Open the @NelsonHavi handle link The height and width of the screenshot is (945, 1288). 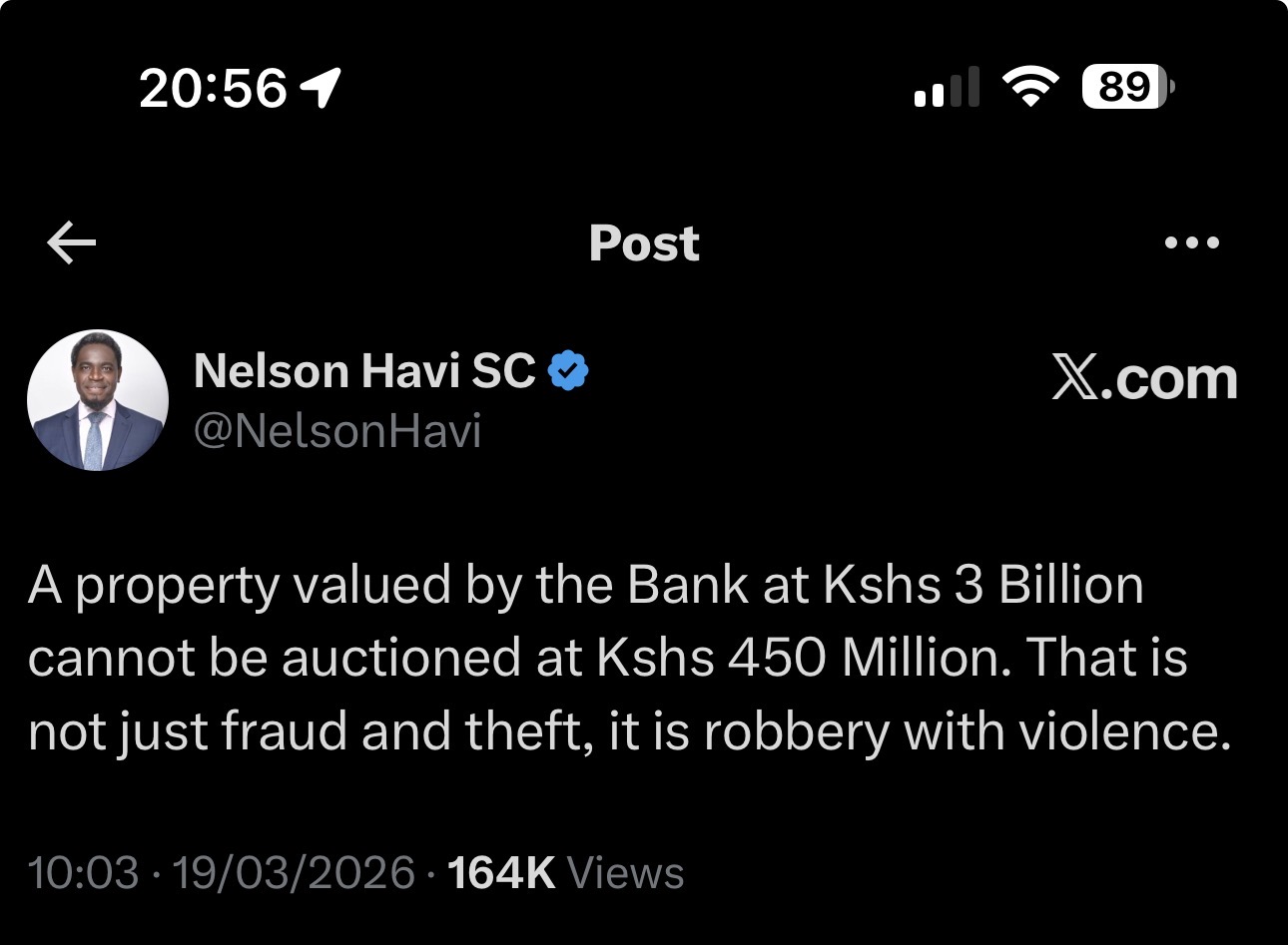(337, 431)
